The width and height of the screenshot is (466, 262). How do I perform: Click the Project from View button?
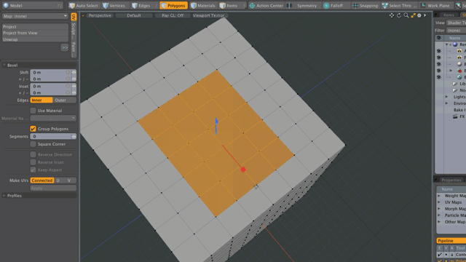[x=35, y=33]
